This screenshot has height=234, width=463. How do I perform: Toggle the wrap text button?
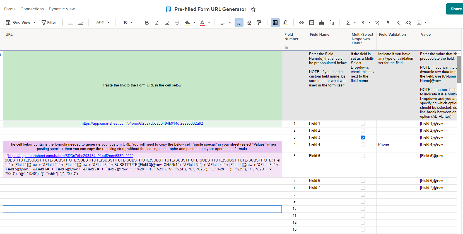click(x=239, y=23)
